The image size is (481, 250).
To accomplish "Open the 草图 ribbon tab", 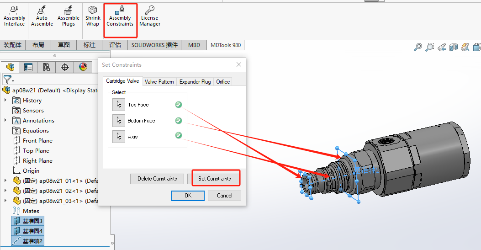I will (64, 45).
